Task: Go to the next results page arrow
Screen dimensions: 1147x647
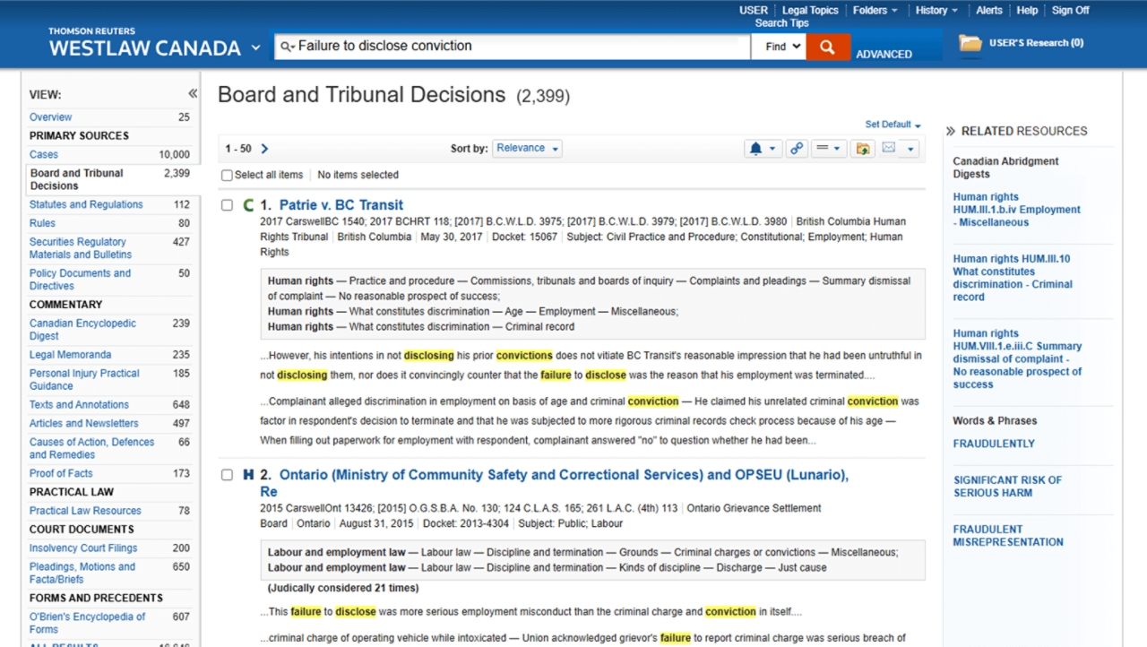Action: pos(263,148)
